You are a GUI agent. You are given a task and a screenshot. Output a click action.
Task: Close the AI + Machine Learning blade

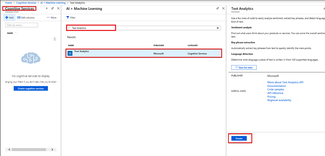223,9
